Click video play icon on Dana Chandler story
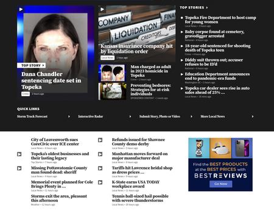Viewport: 274px width, 219px height. point(21,9)
